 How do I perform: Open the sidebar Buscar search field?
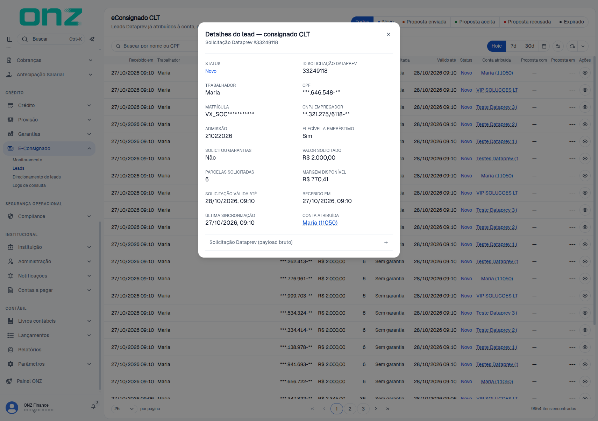(x=51, y=39)
